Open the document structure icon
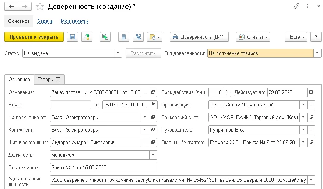The image size is (323, 189). pyautogui.click(x=138, y=37)
